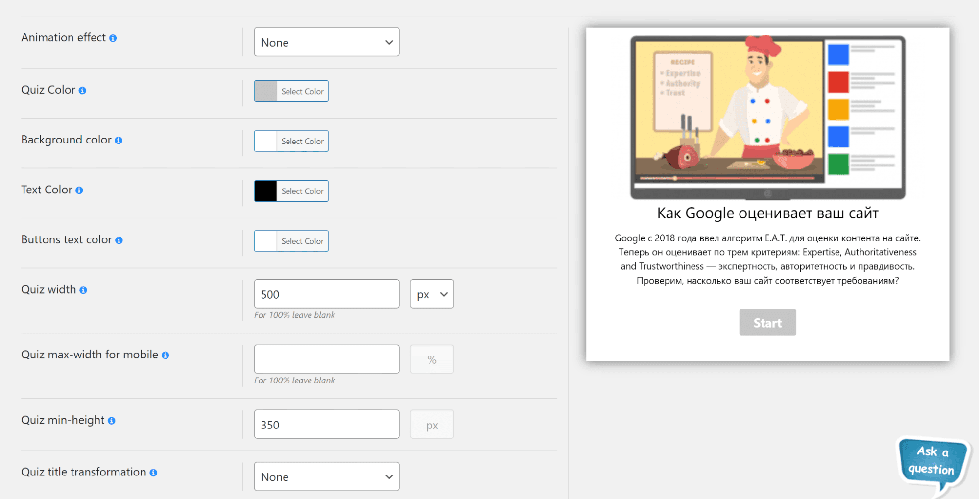Image resolution: width=979 pixels, height=499 pixels.
Task: Click the Quiz min-height info icon
Action: [x=112, y=421]
